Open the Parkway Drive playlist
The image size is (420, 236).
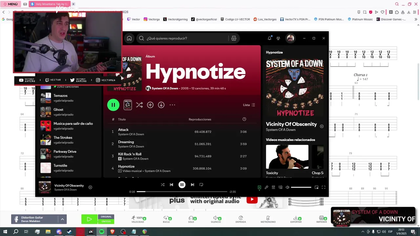69,154
